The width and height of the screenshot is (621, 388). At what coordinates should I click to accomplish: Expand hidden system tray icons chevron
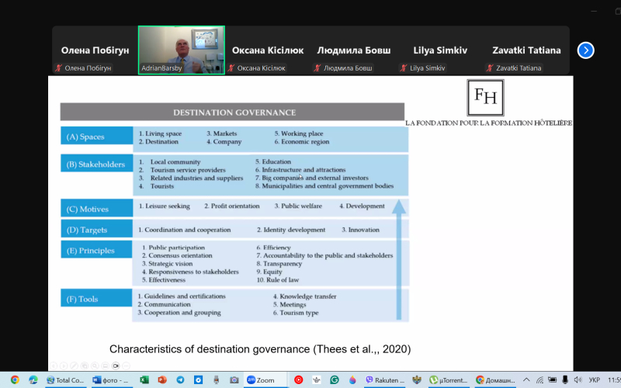(526, 380)
